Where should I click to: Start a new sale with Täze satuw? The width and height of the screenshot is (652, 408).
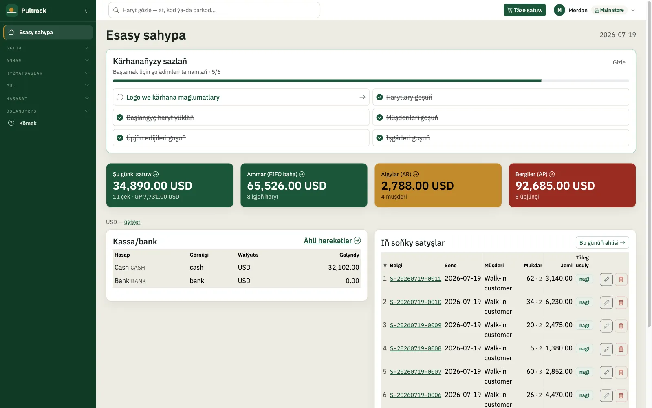[524, 10]
